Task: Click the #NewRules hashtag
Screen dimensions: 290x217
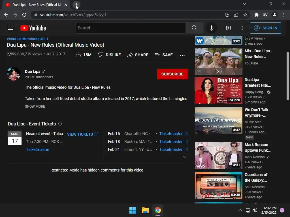Action: [x=31, y=39]
